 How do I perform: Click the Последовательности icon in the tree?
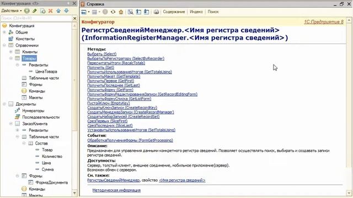coord(17,117)
